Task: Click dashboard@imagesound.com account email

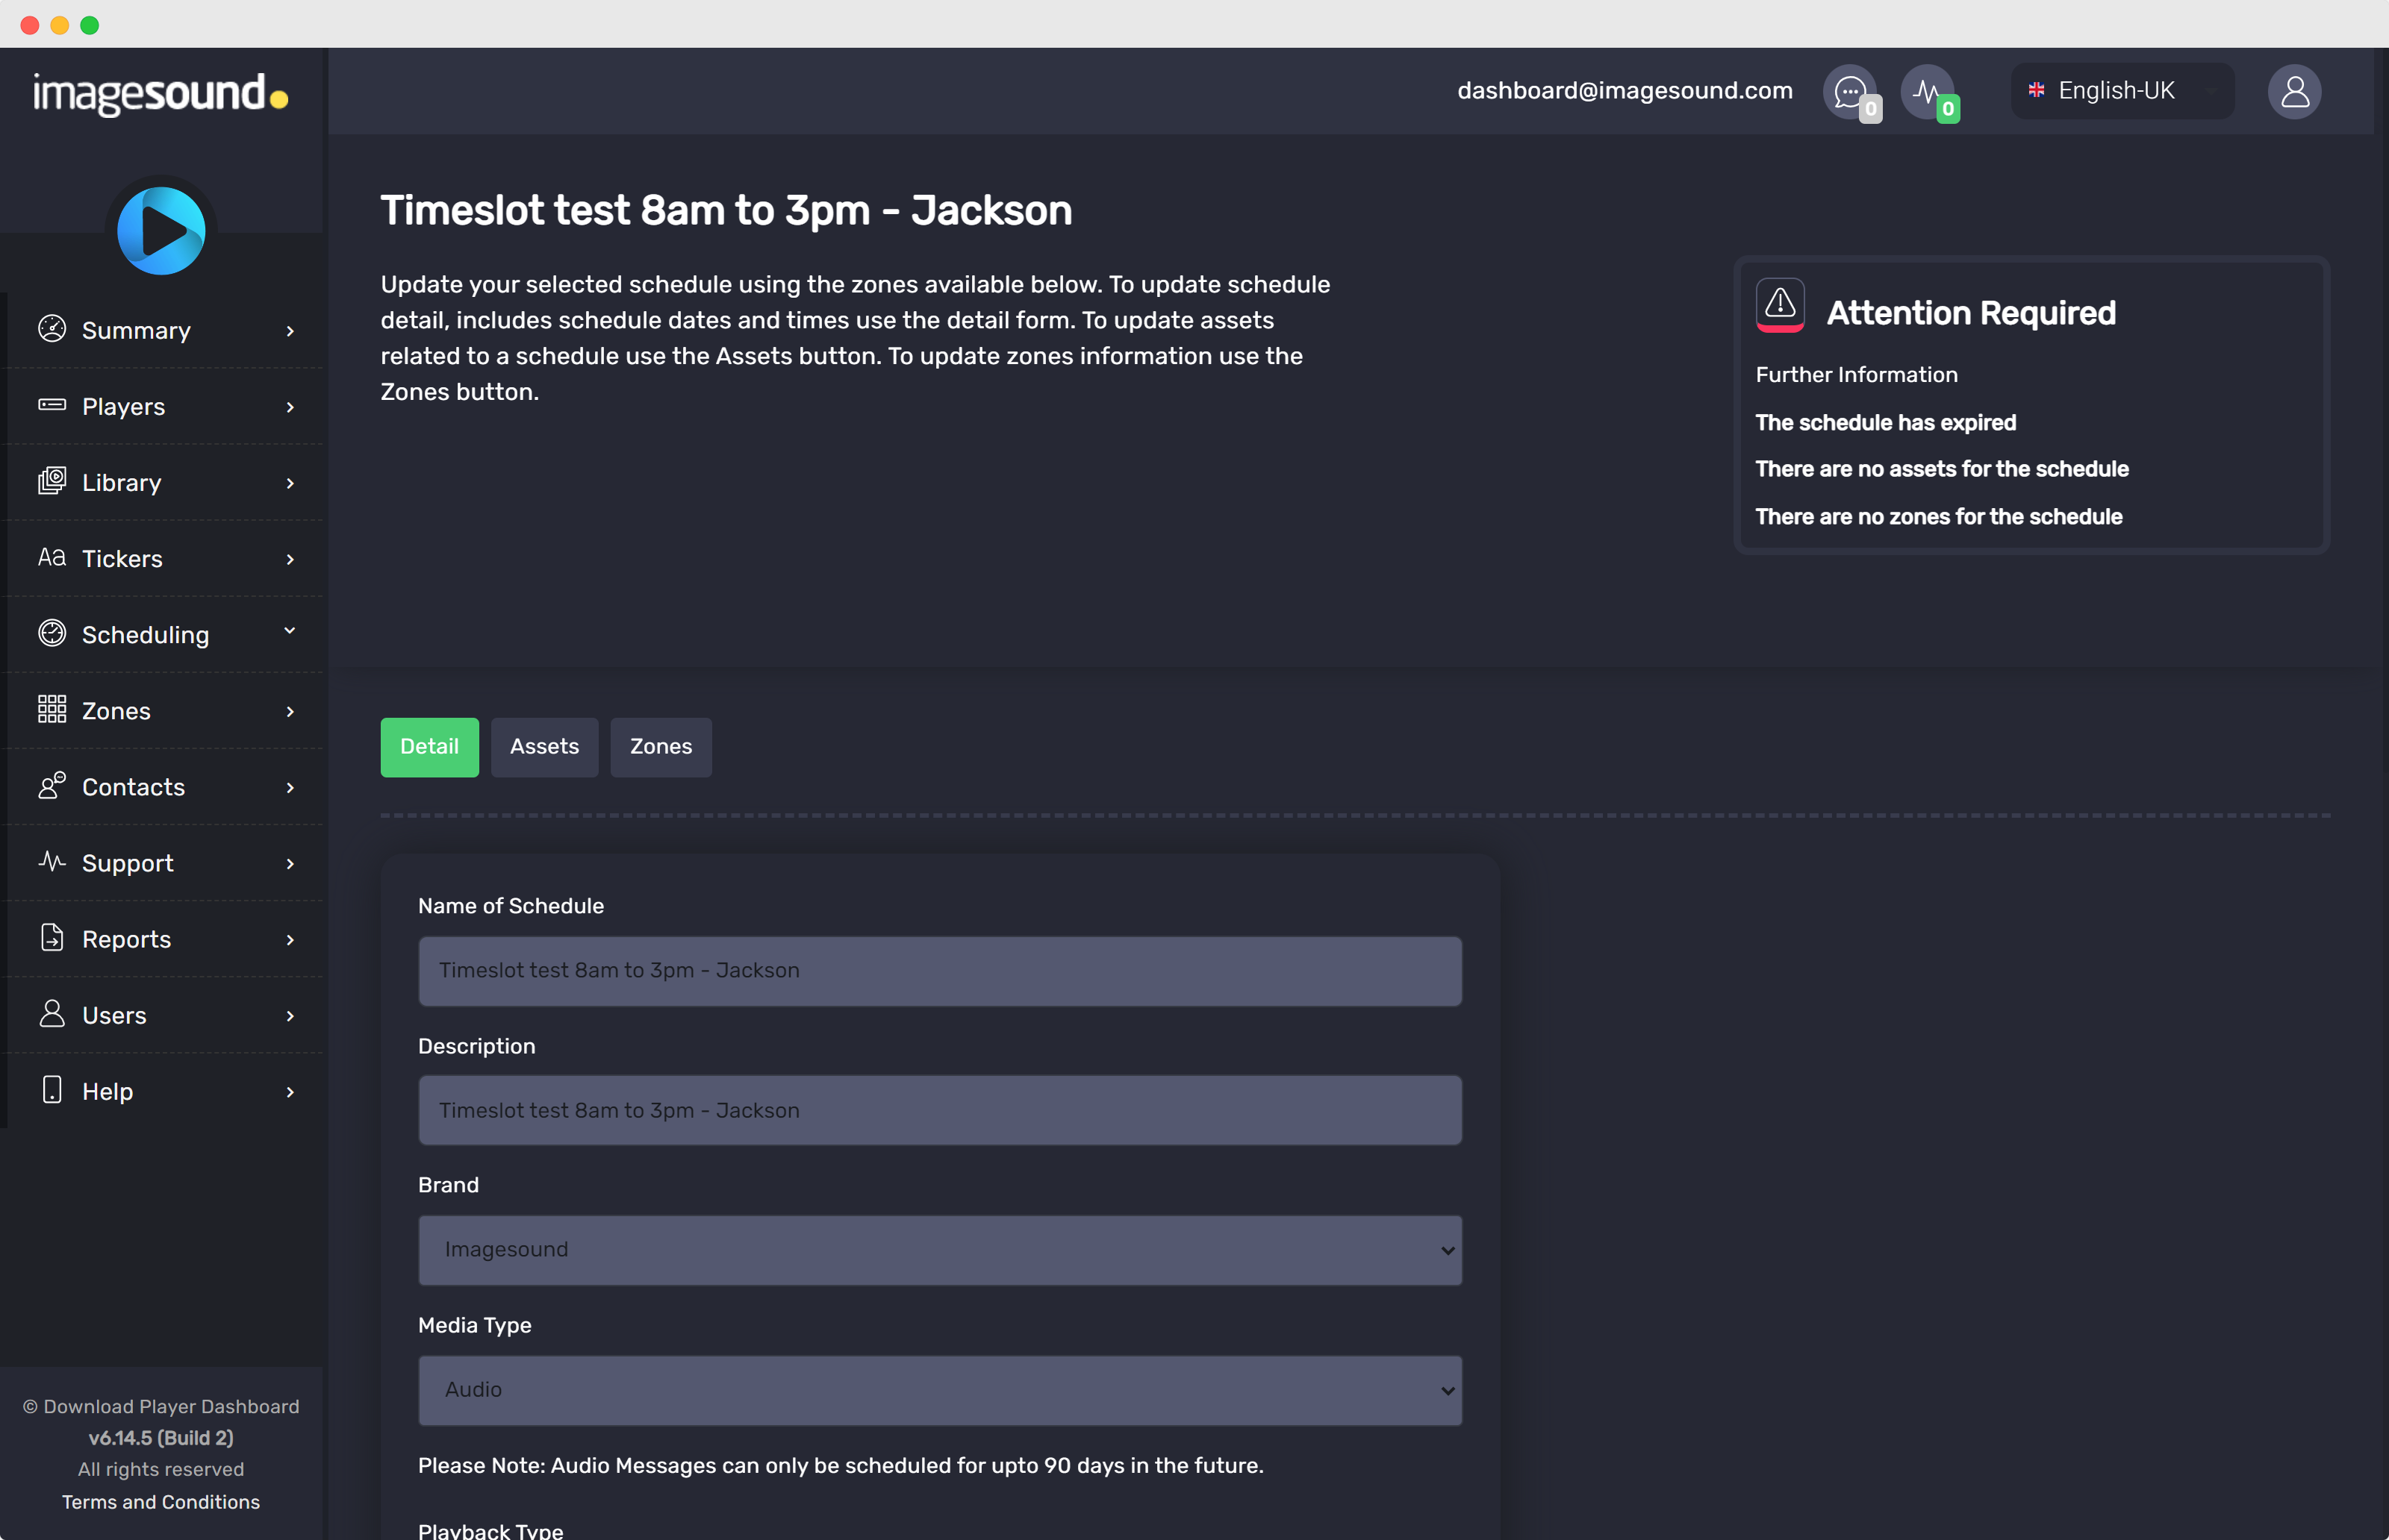Action: pyautogui.click(x=1625, y=90)
